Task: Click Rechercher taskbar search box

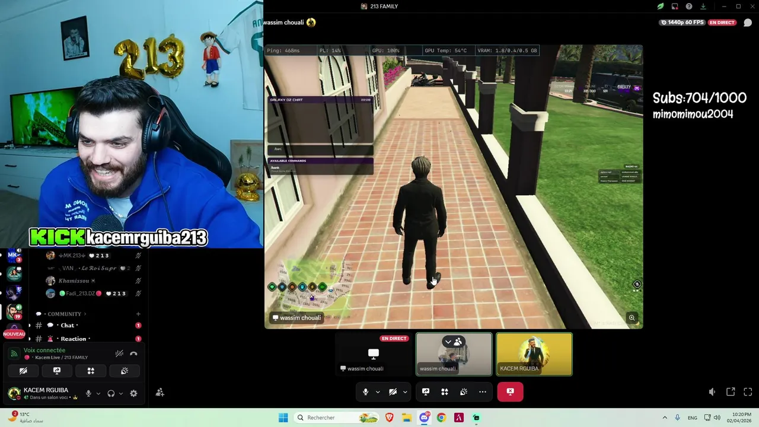Action: [x=337, y=418]
